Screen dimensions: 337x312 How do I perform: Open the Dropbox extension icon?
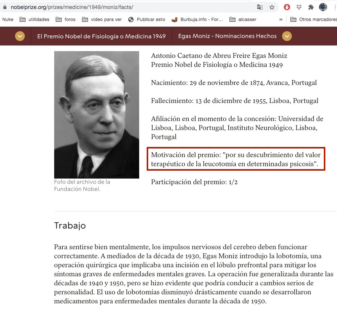pyautogui.click(x=299, y=7)
